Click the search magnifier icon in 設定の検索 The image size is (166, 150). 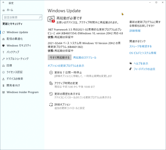[x=40, y=17]
